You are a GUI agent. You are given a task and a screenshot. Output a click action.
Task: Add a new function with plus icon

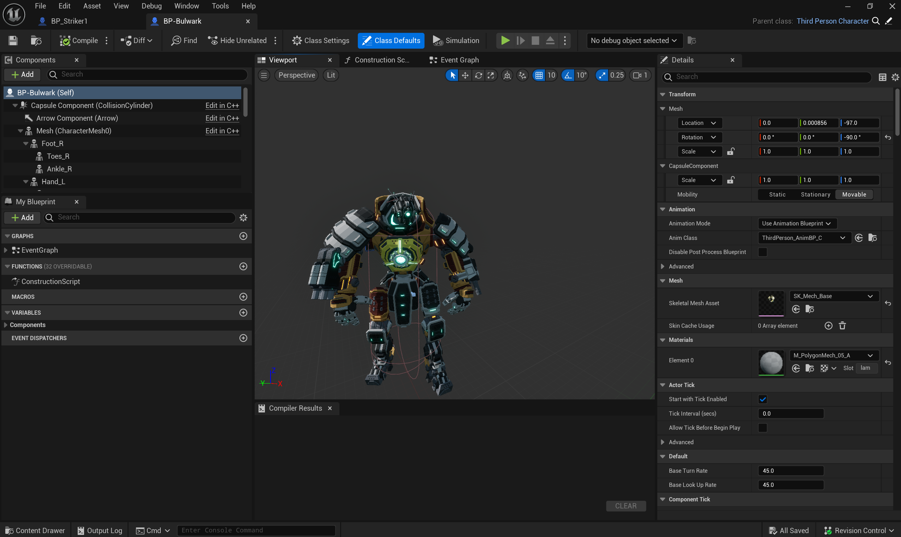click(x=243, y=266)
